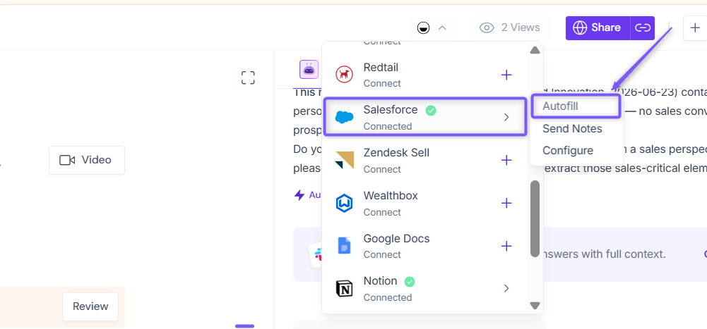Click the Notion logo icon
The height and width of the screenshot is (329, 707).
[x=345, y=289]
